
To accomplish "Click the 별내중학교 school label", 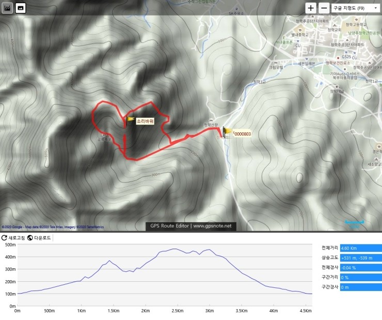I will tap(300, 35).
